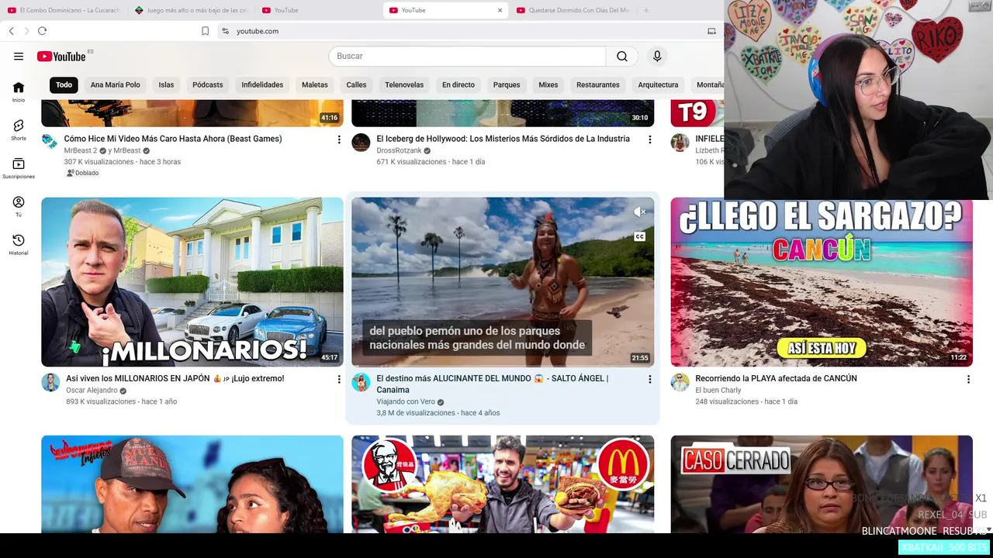Click El buen Charly channel avatar
The width and height of the screenshot is (993, 558).
pos(680,382)
